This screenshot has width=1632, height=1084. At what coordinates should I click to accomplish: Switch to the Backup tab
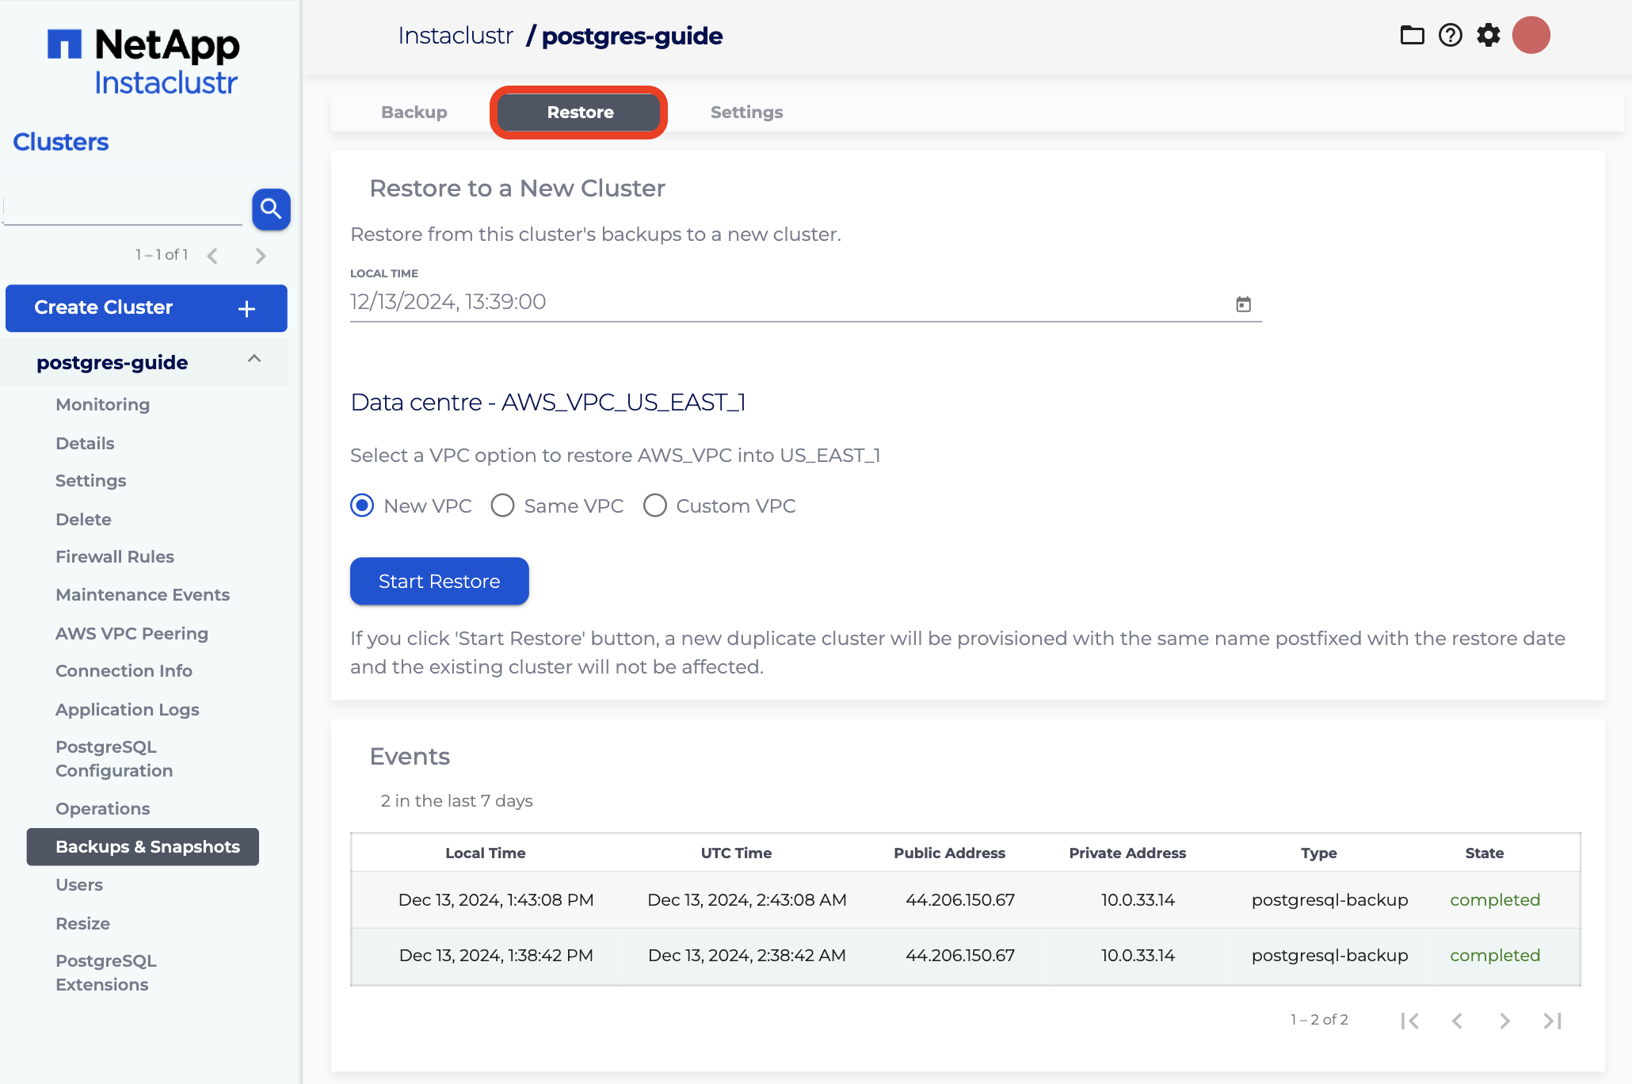pos(414,113)
